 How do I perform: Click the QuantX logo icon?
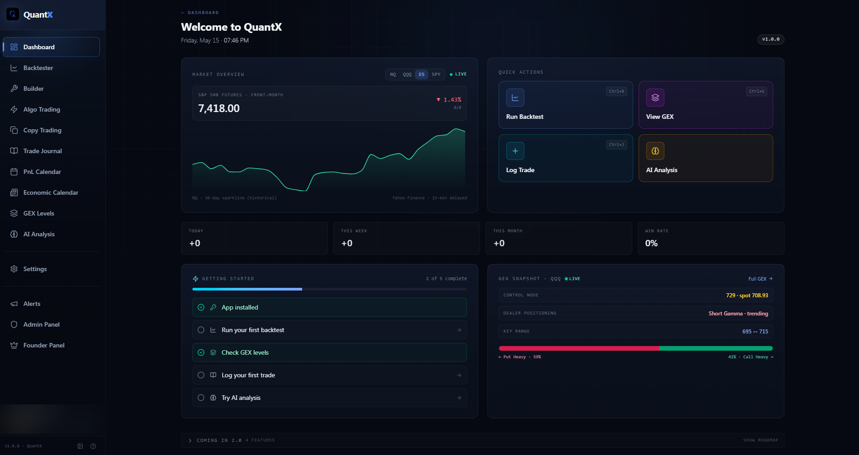click(x=13, y=14)
